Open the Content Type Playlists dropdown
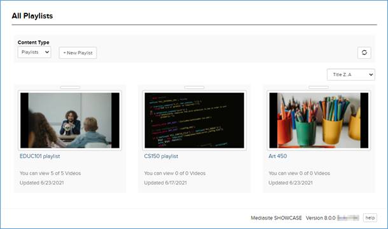The height and width of the screenshot is (229, 388). pyautogui.click(x=34, y=52)
